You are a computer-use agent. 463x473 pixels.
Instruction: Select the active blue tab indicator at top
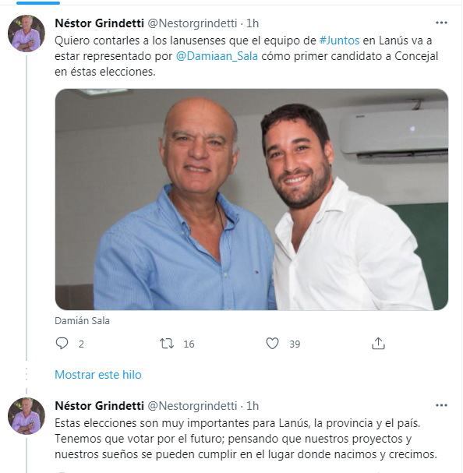click(38, 3)
